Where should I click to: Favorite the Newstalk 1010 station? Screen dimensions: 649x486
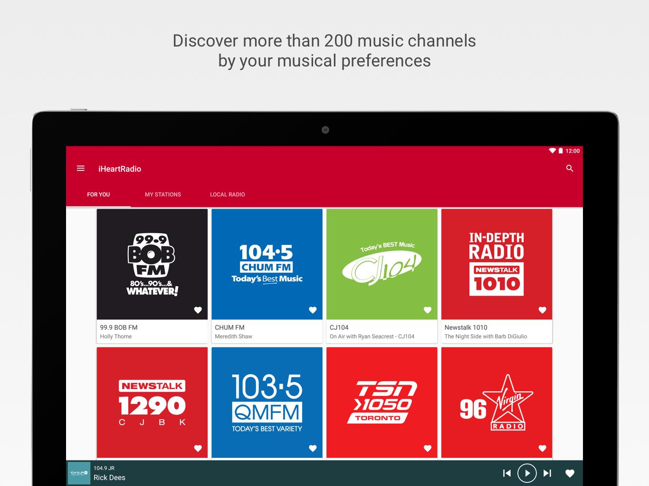coord(543,310)
